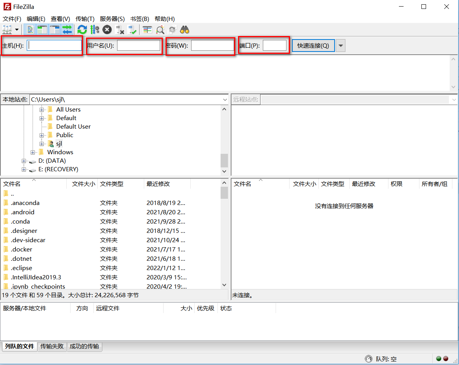Sort local files by 文件类型 column
This screenshot has width=459, height=365.
(121, 184)
